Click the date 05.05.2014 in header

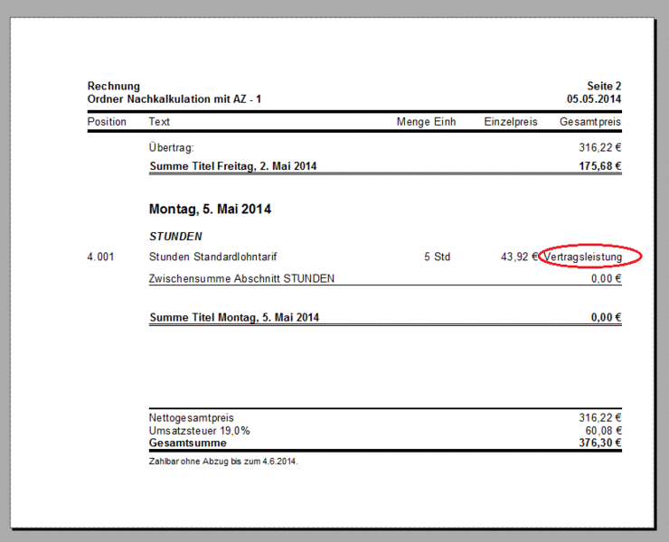click(x=593, y=99)
